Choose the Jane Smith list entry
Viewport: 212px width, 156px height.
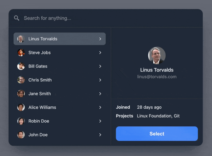click(60, 94)
